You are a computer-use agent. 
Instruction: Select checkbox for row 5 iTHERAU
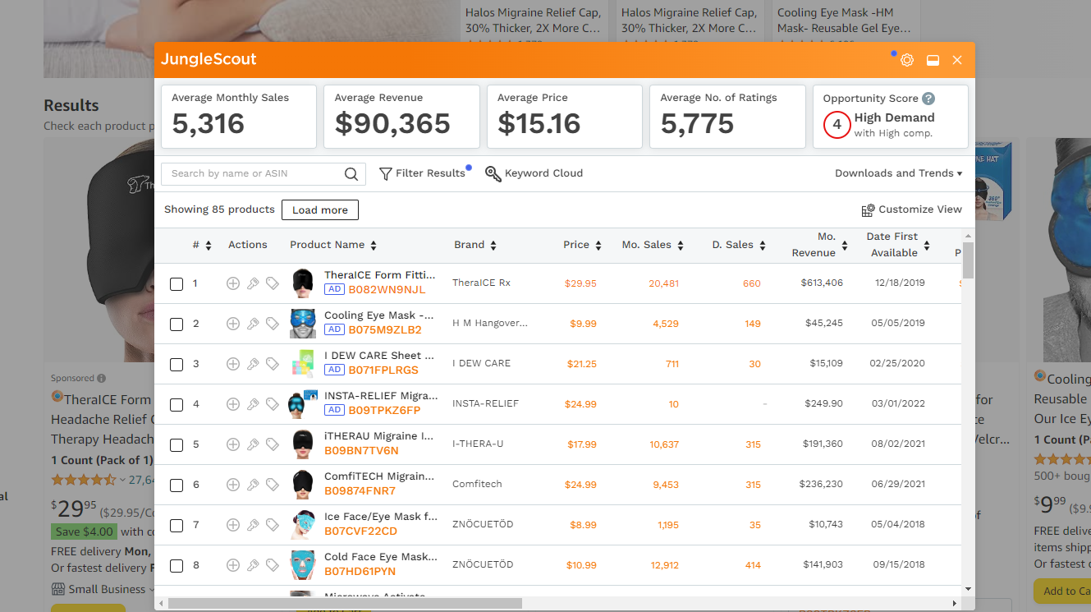pos(176,445)
